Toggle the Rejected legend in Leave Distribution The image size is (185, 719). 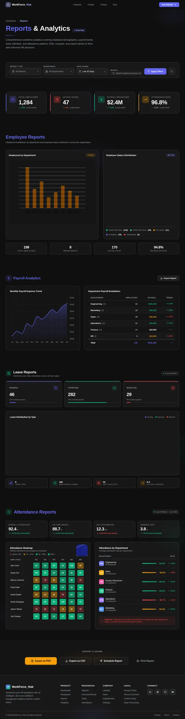[x=171, y=417]
